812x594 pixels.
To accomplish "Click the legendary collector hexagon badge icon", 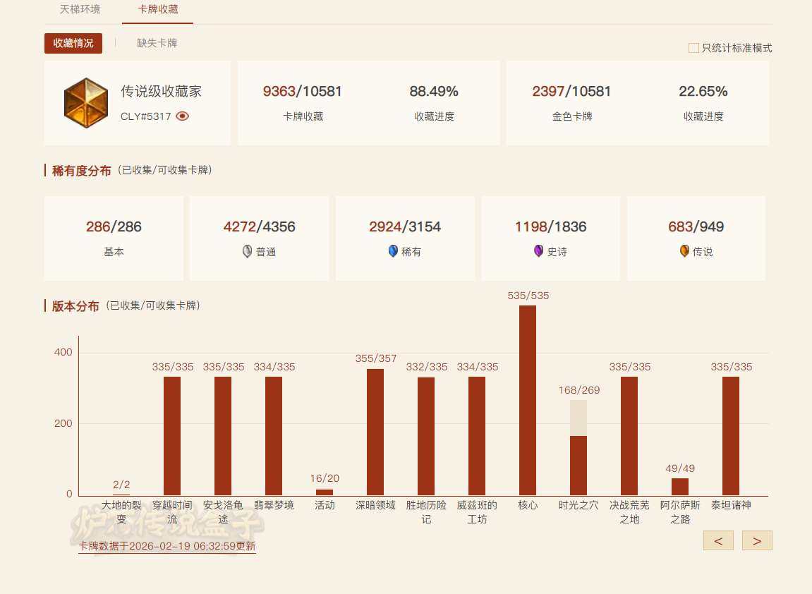I will [86, 103].
